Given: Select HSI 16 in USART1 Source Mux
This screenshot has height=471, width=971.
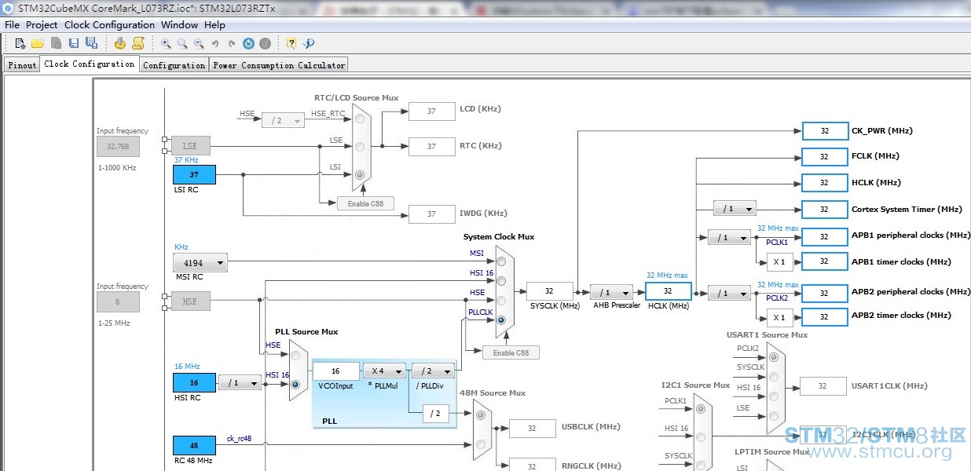Looking at the screenshot, I should (773, 396).
